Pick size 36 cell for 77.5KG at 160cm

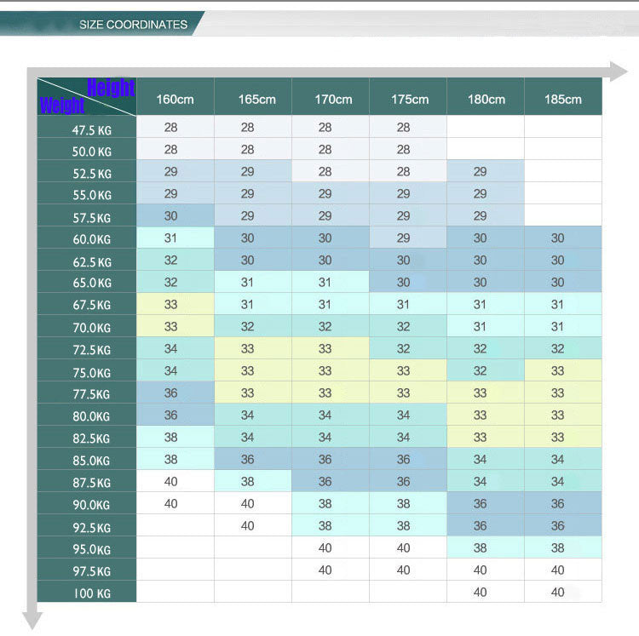click(171, 392)
